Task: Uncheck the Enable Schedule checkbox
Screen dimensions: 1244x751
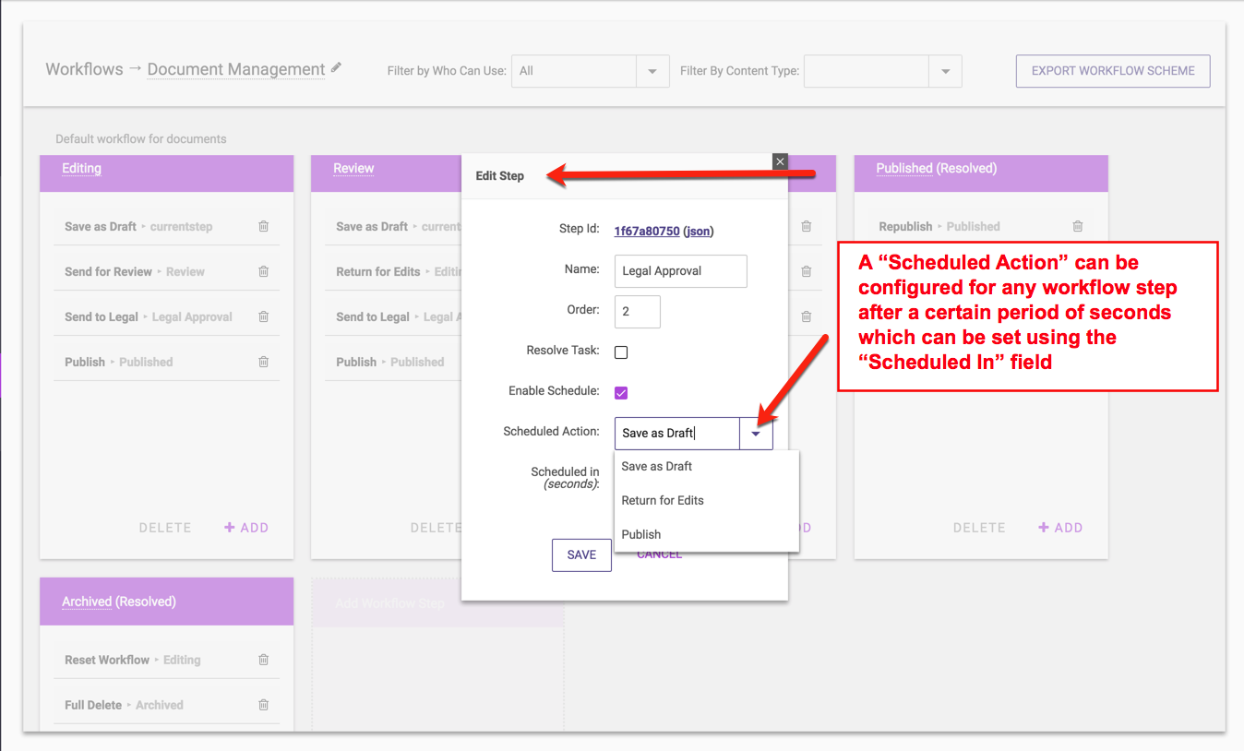Action: (621, 392)
